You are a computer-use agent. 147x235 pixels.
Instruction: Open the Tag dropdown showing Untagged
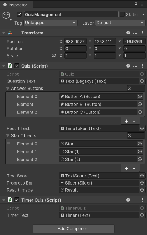[51, 23]
